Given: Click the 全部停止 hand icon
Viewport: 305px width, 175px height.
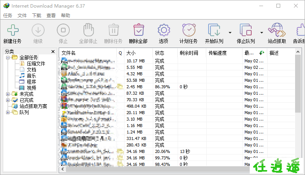Looking at the screenshot, I should pos(88,30).
